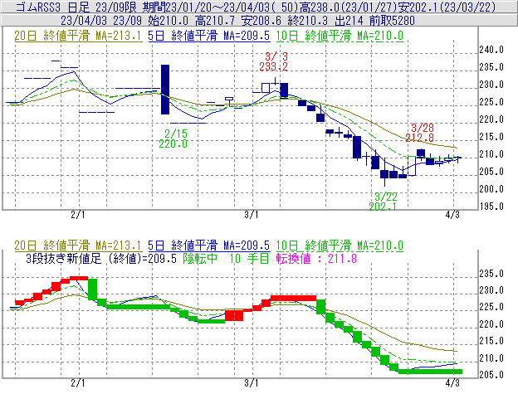
Task: Click the 転換値 : 211.8 reversal value
Action: coord(316,258)
